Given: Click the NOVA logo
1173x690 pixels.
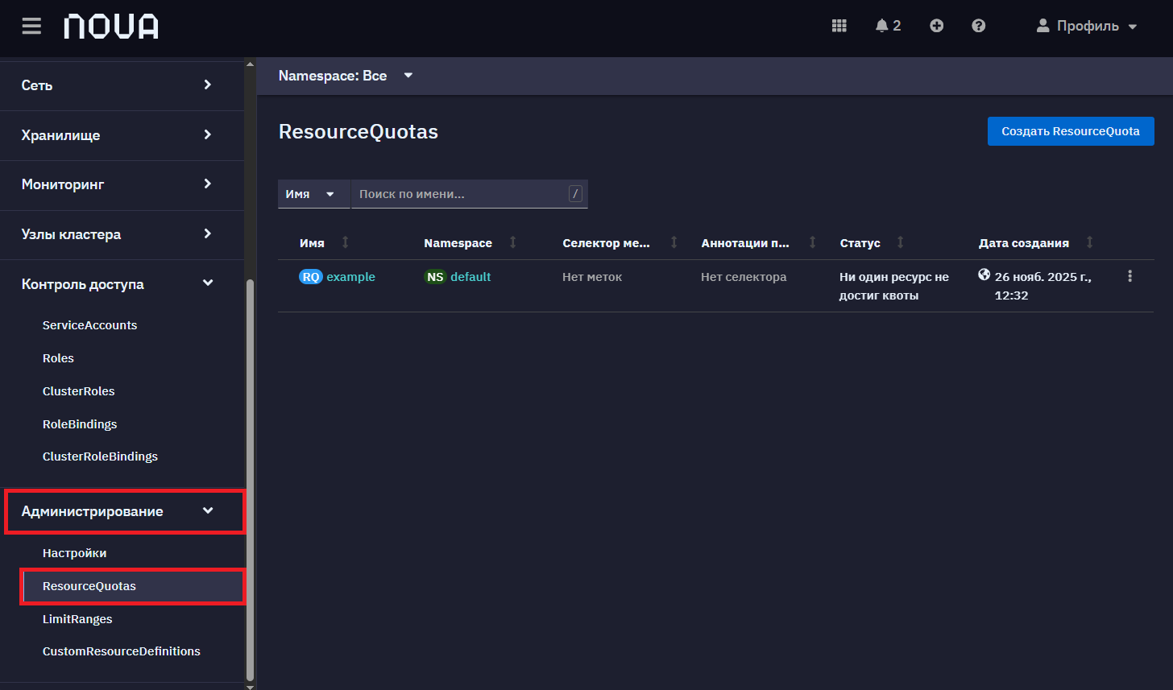Looking at the screenshot, I should tap(111, 26).
